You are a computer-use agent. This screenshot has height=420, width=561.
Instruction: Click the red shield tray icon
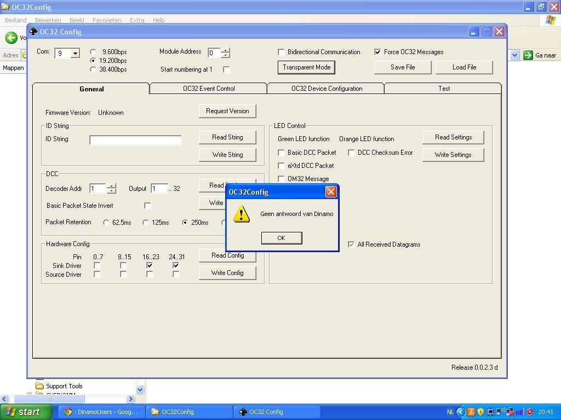click(530, 412)
